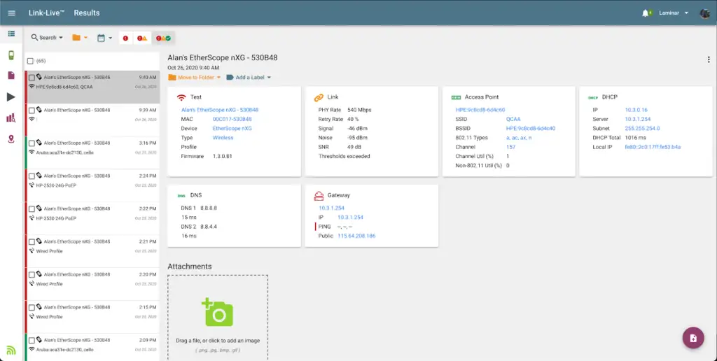Click the green Access Point card icon
The height and width of the screenshot is (361, 717).
(456, 97)
